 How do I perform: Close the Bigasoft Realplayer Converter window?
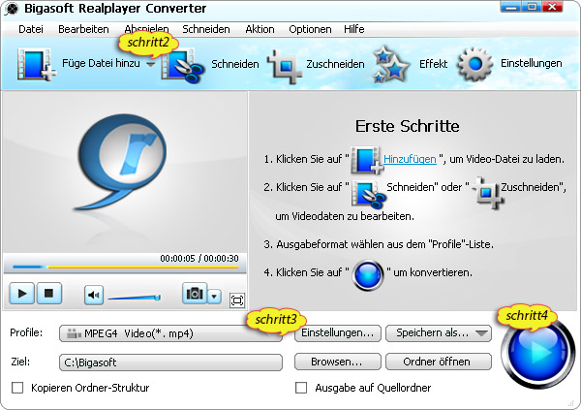pos(553,7)
